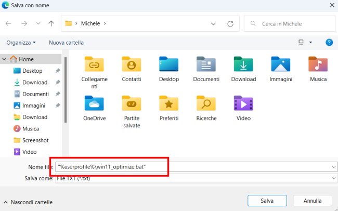Open the Salva come file type dropdown
Screen dimensions: 338x211
pyautogui.click(x=334, y=178)
